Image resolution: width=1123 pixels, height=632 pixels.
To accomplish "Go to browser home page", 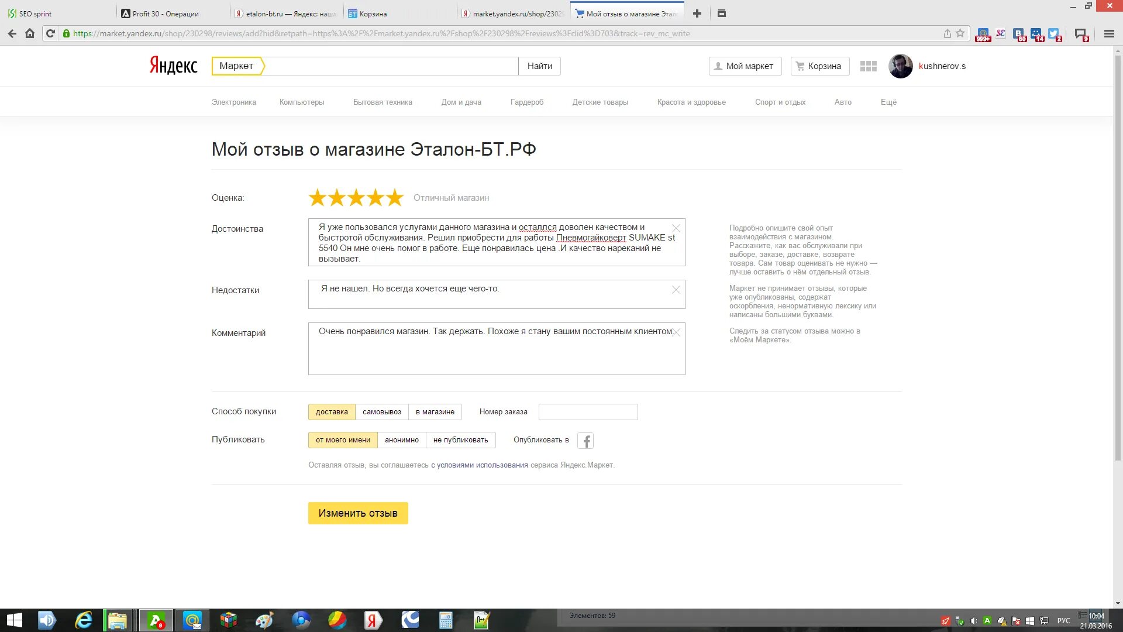I will tap(30, 33).
